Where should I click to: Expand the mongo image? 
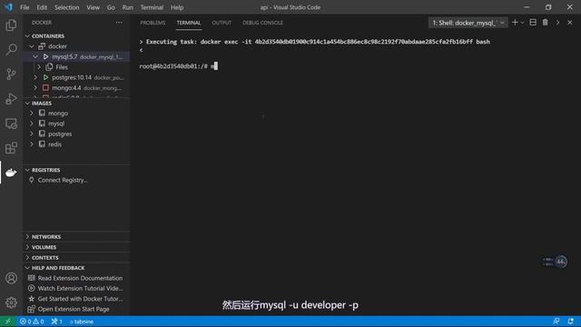pos(32,113)
